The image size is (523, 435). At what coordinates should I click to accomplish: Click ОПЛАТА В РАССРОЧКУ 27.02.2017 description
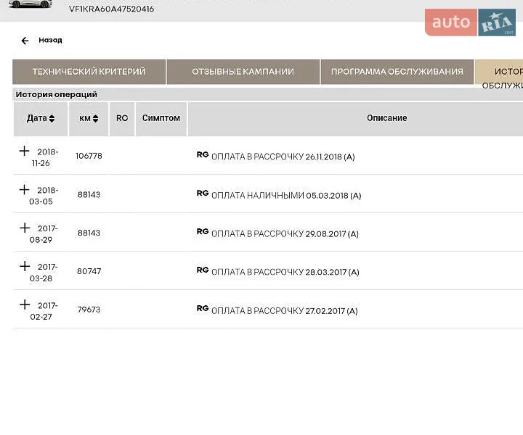(x=285, y=311)
